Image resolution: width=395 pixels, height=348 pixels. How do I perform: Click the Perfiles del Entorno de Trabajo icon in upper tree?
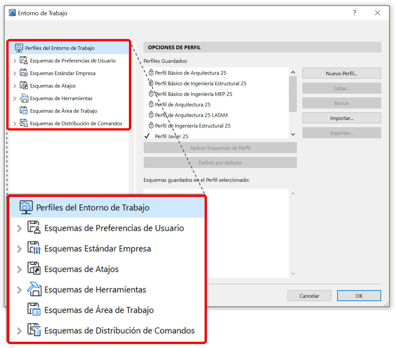pyautogui.click(x=19, y=48)
